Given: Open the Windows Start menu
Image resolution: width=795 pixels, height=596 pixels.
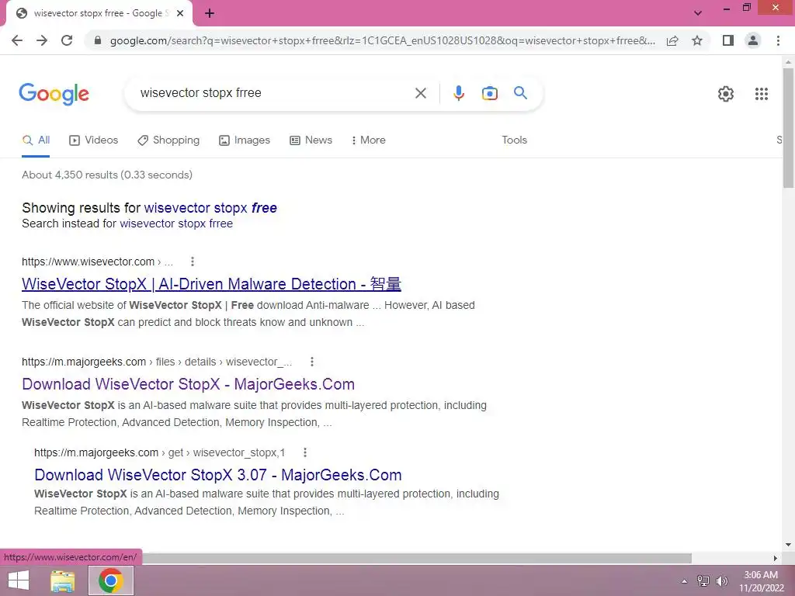Looking at the screenshot, I should (x=19, y=580).
